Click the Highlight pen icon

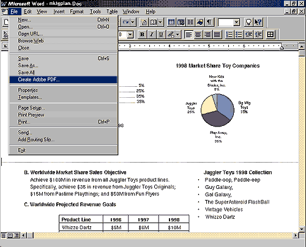(x=171, y=34)
